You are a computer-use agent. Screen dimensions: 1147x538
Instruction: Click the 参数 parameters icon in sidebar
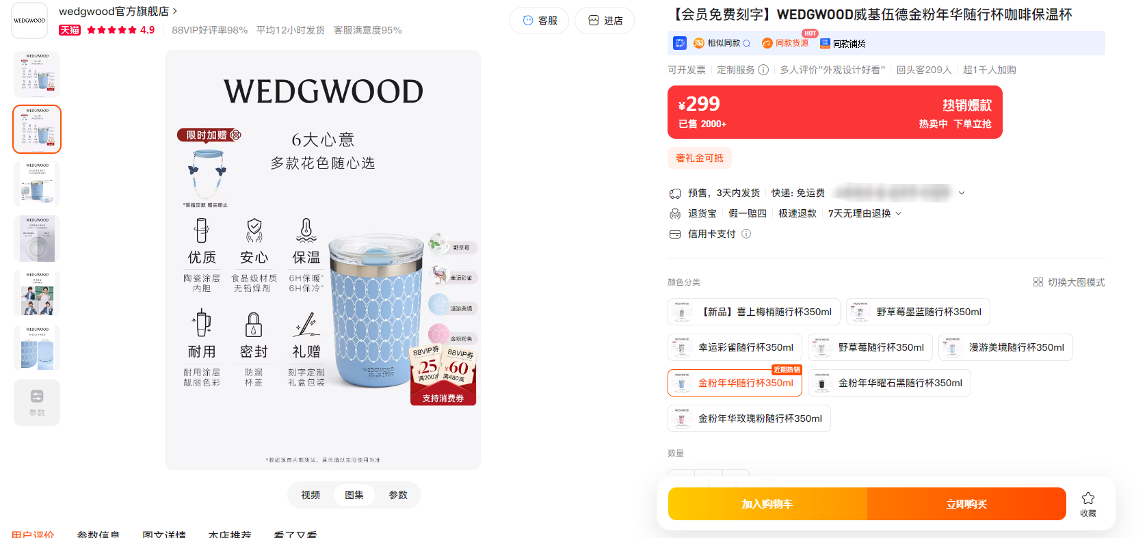click(x=37, y=403)
